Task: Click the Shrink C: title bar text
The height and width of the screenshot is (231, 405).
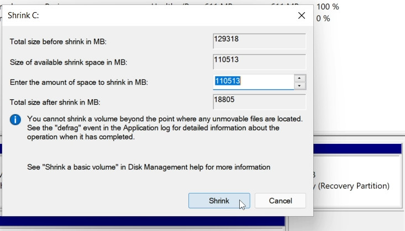Action: [23, 15]
